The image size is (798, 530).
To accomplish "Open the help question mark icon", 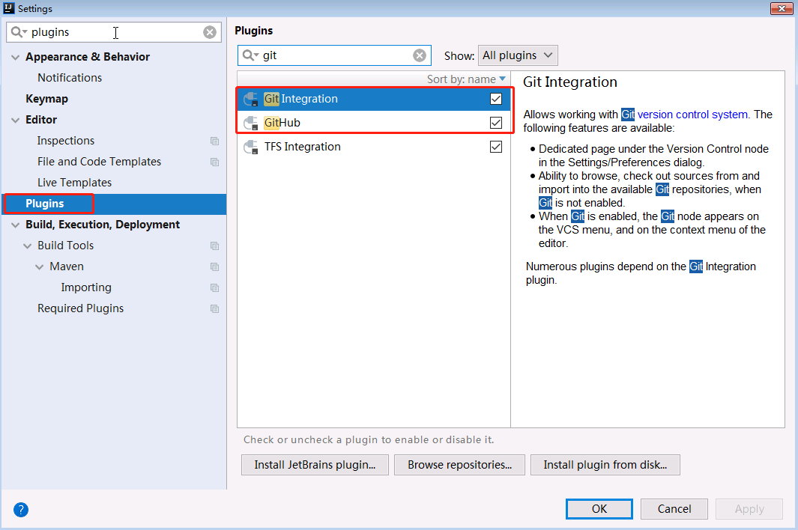I will tap(21, 509).
